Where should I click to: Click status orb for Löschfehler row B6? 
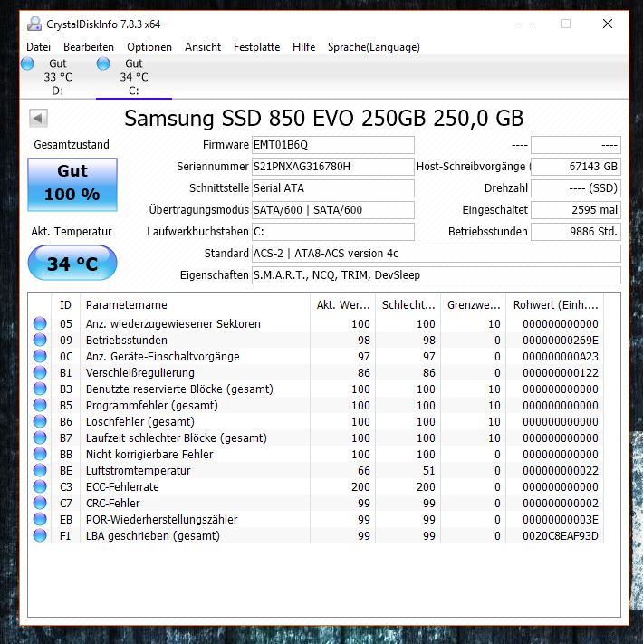(x=40, y=421)
